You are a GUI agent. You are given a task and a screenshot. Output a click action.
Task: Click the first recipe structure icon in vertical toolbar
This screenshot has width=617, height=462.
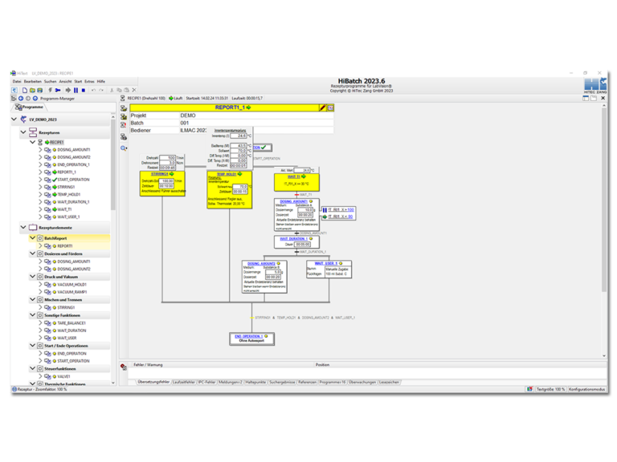pyautogui.click(x=124, y=108)
